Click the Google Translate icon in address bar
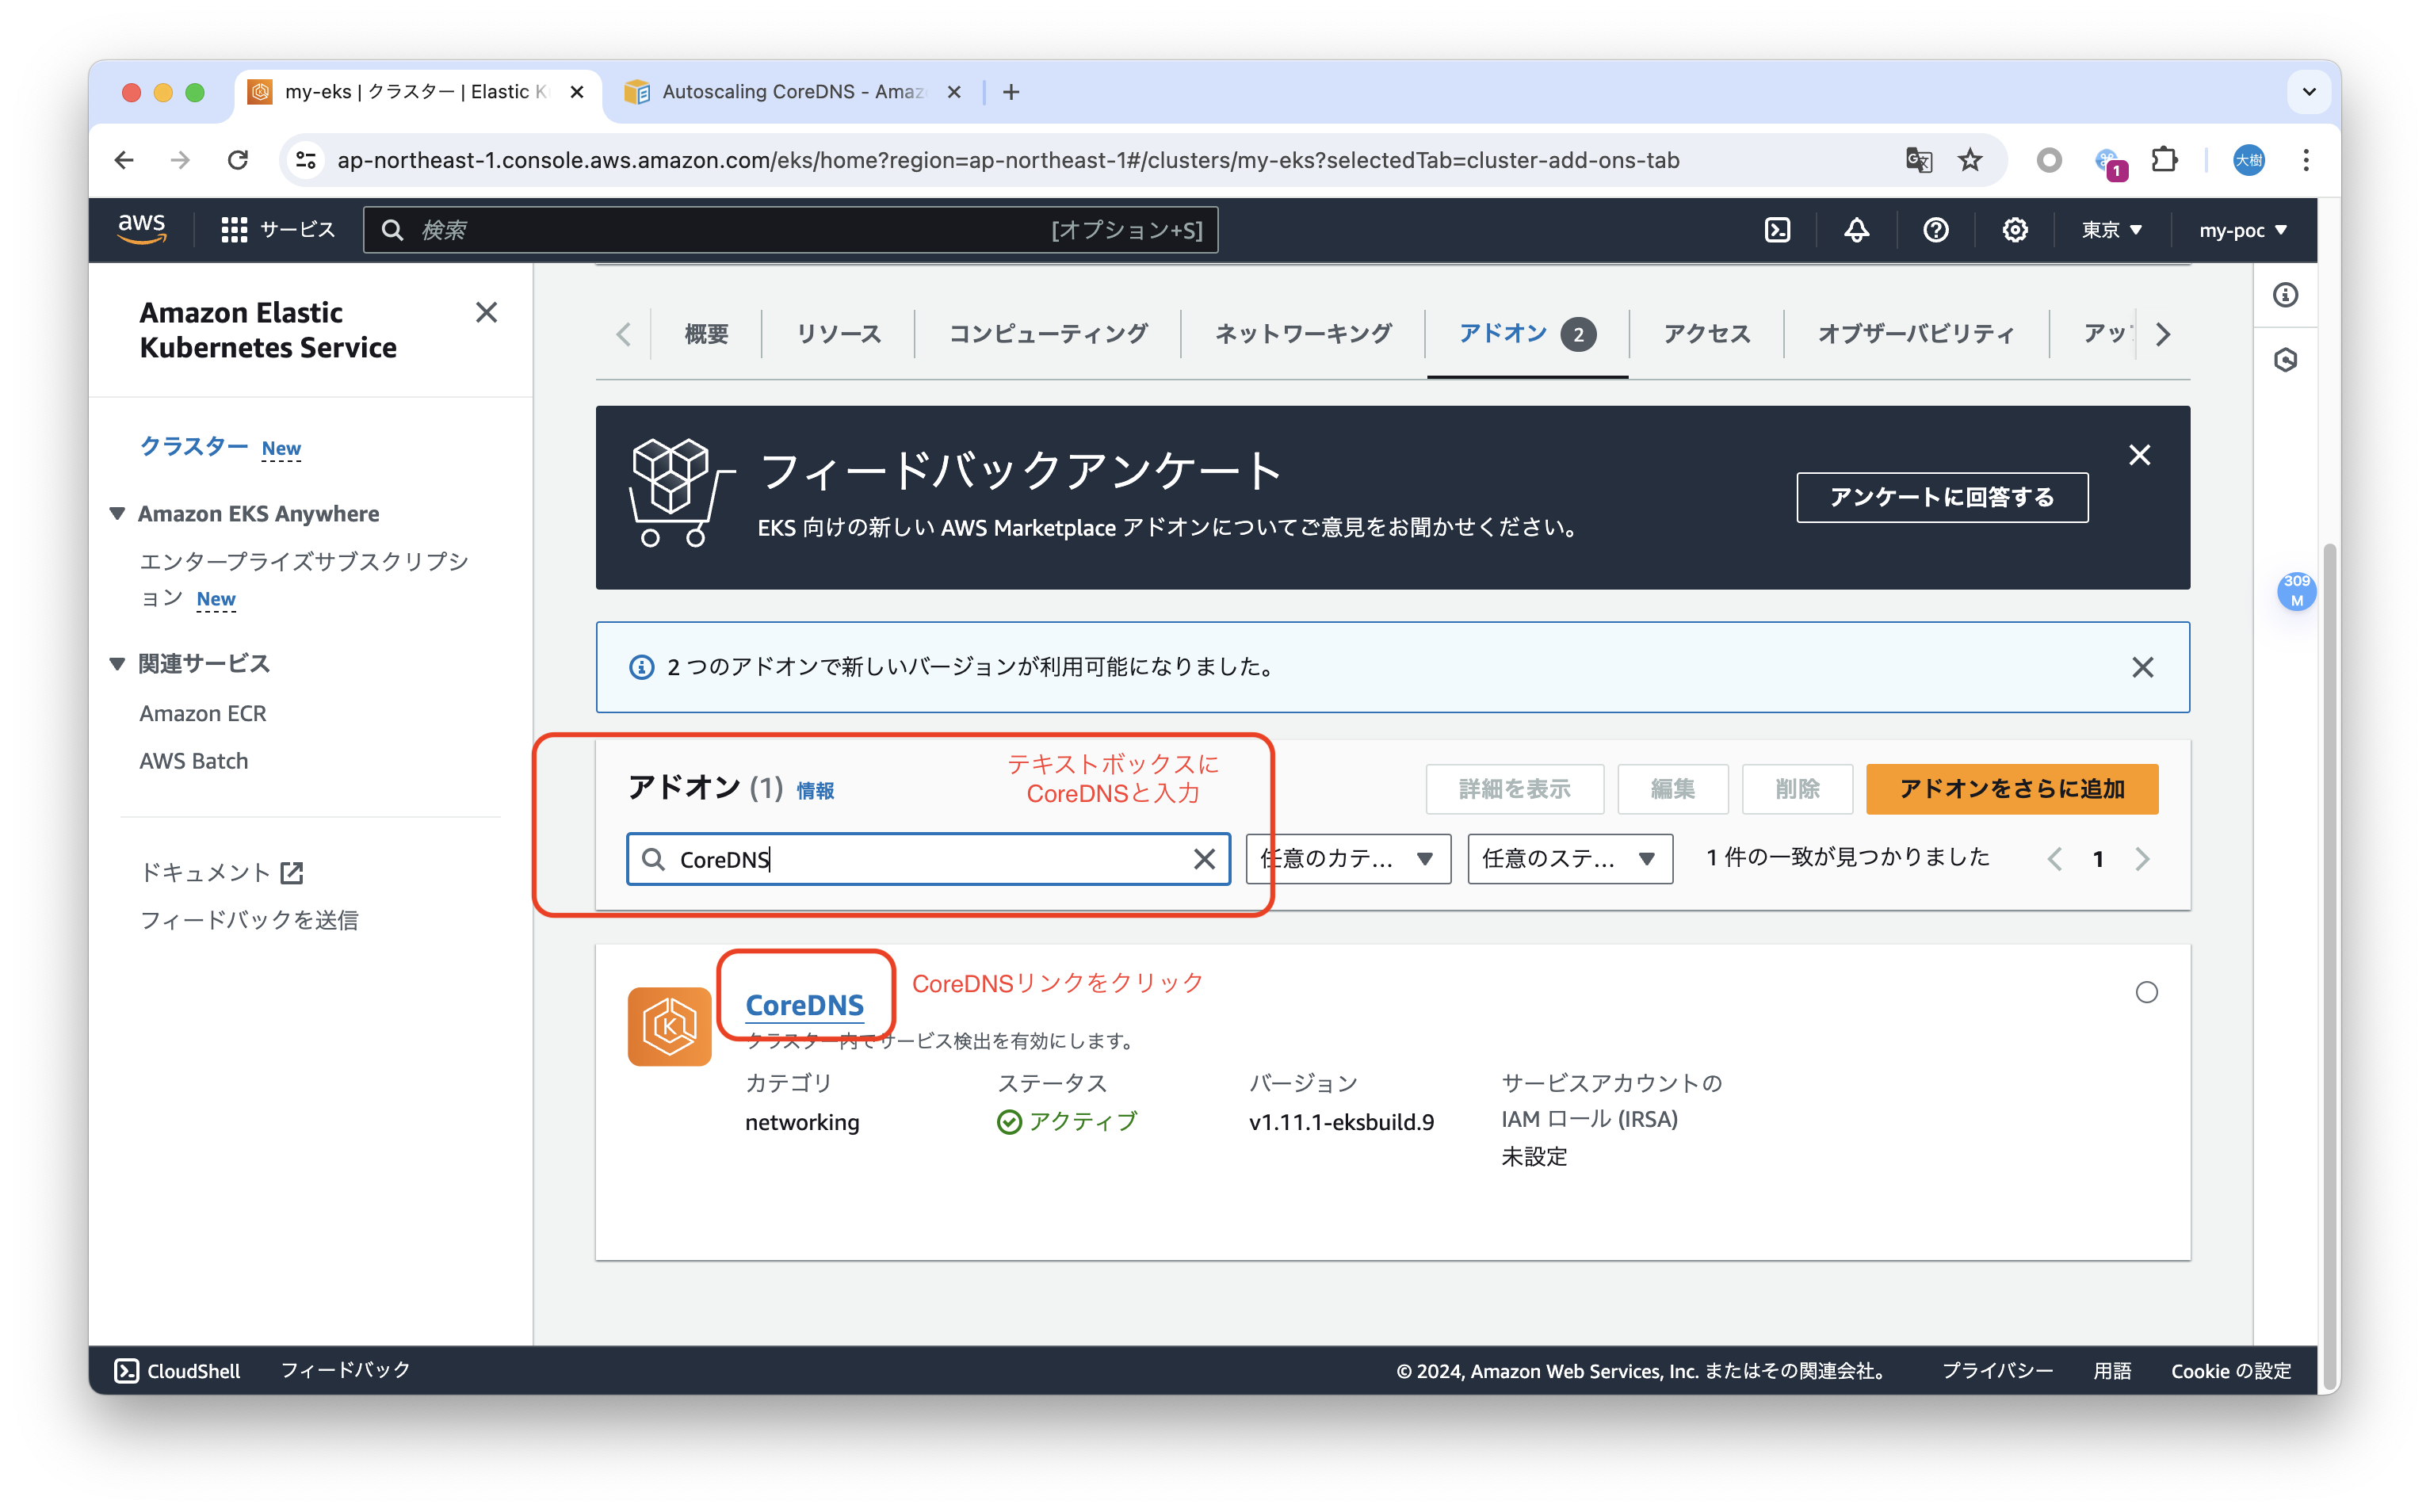The height and width of the screenshot is (1512, 2430). click(x=1919, y=160)
